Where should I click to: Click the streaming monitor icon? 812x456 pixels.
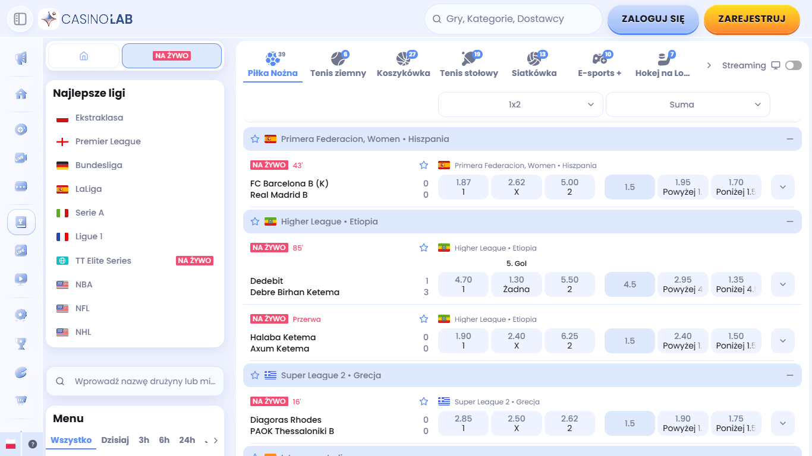point(775,65)
